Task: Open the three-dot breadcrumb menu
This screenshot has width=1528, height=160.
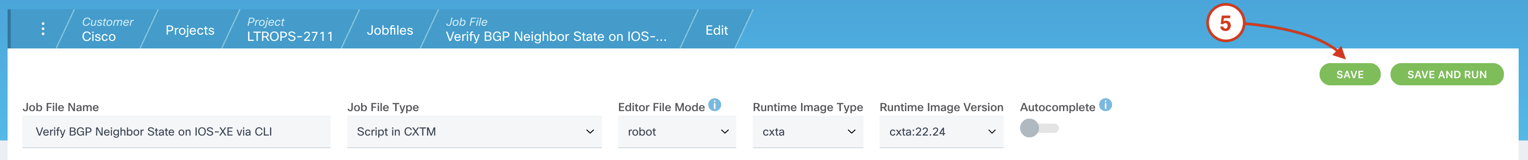Action: pyautogui.click(x=43, y=28)
